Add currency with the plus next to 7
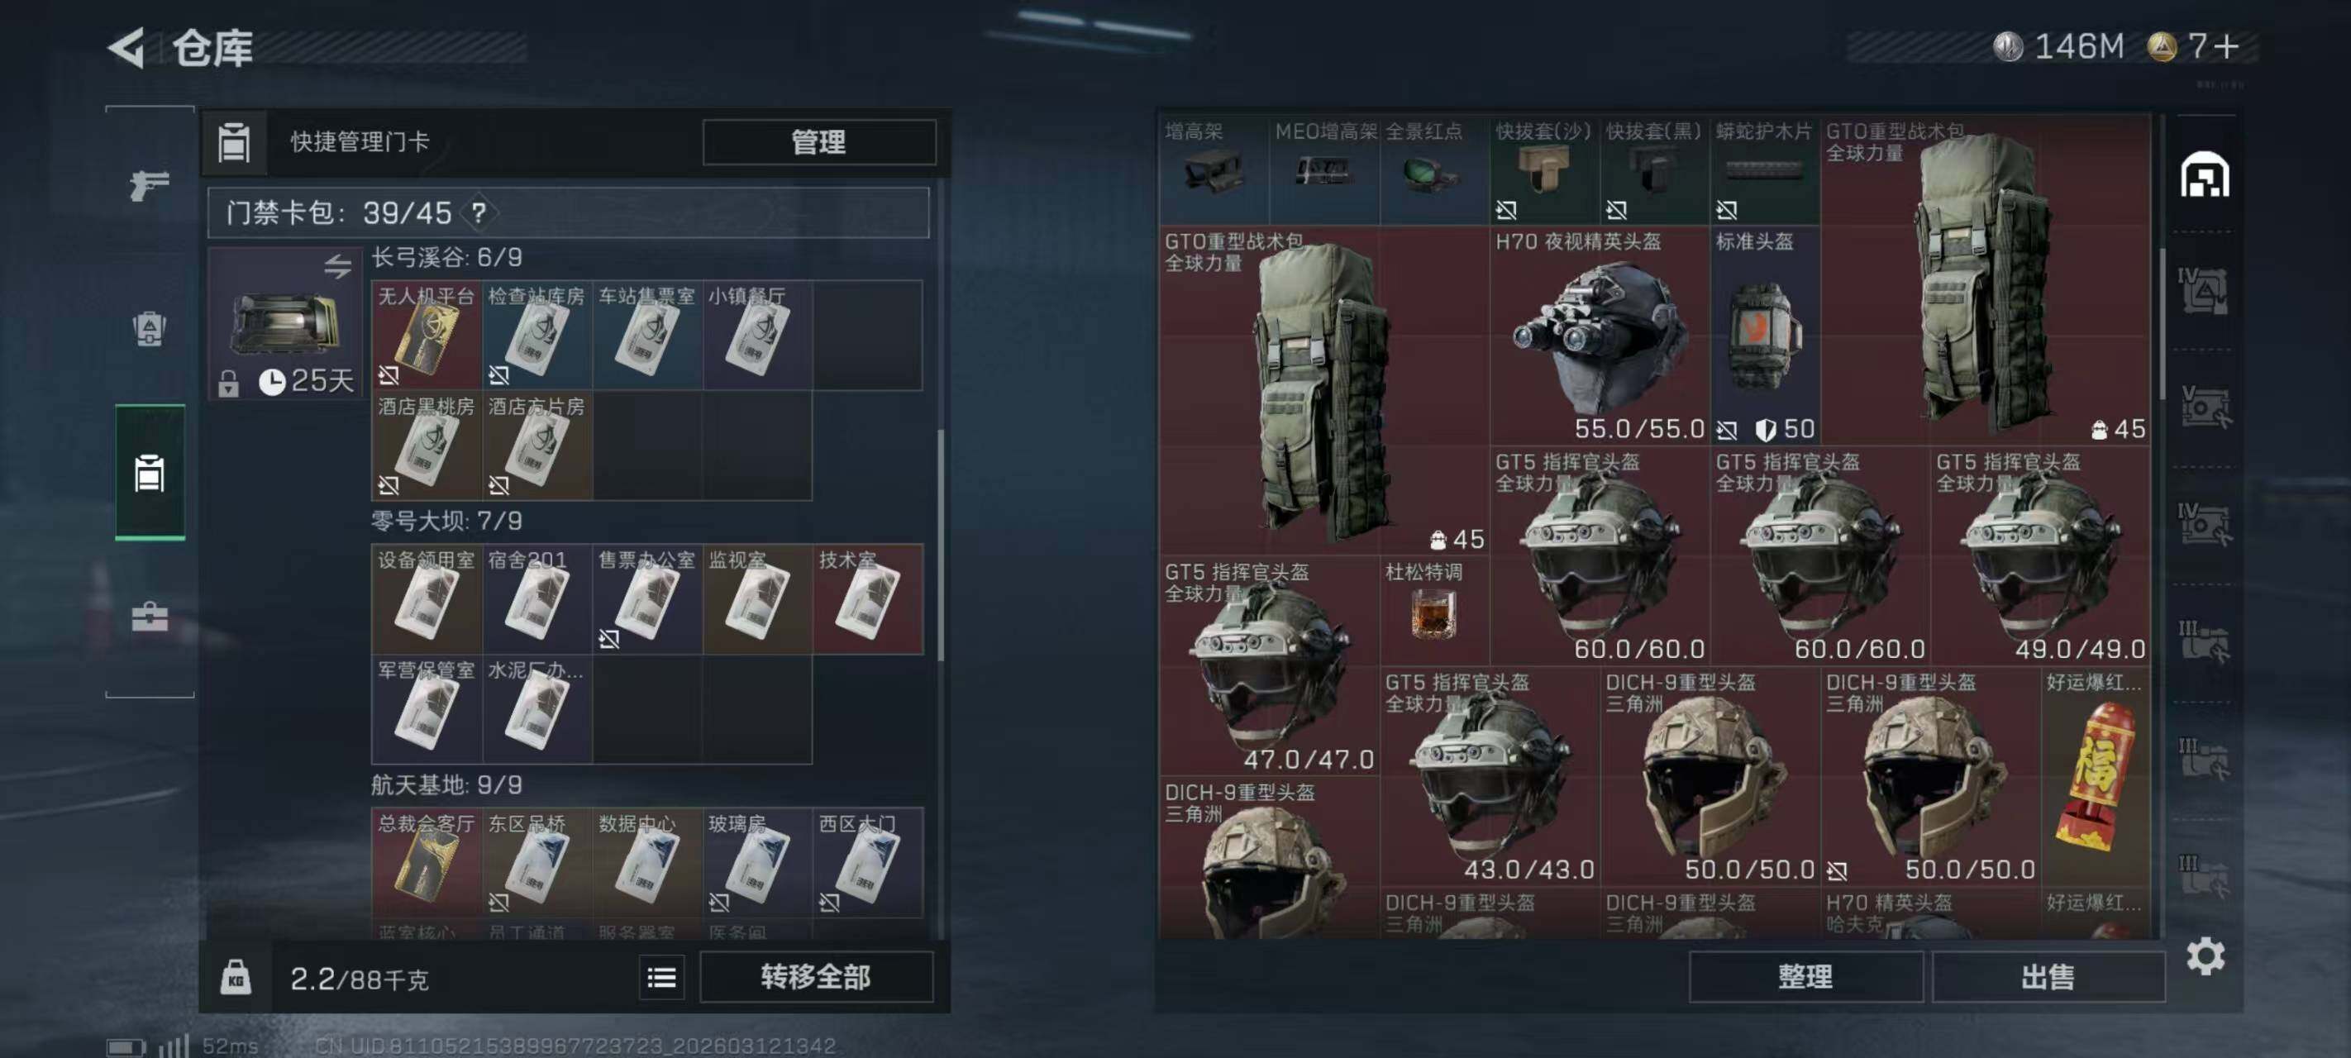The image size is (2351, 1058). (x=2227, y=45)
